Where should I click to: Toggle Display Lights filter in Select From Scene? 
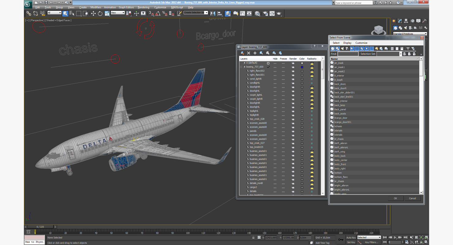pyautogui.click(x=342, y=48)
